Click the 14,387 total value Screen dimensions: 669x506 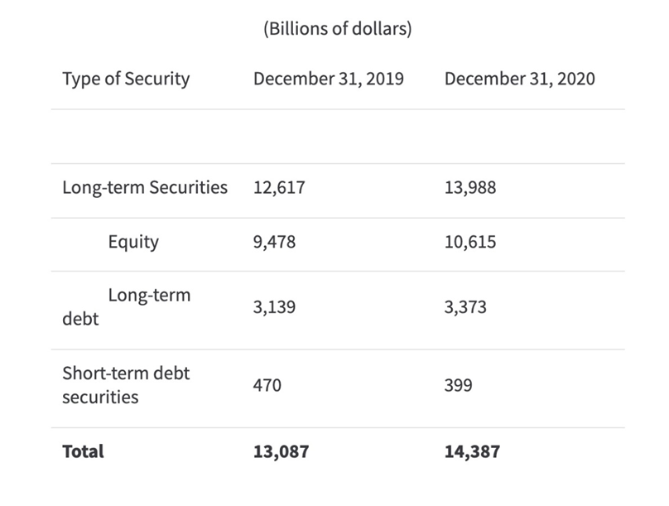pos(472,452)
